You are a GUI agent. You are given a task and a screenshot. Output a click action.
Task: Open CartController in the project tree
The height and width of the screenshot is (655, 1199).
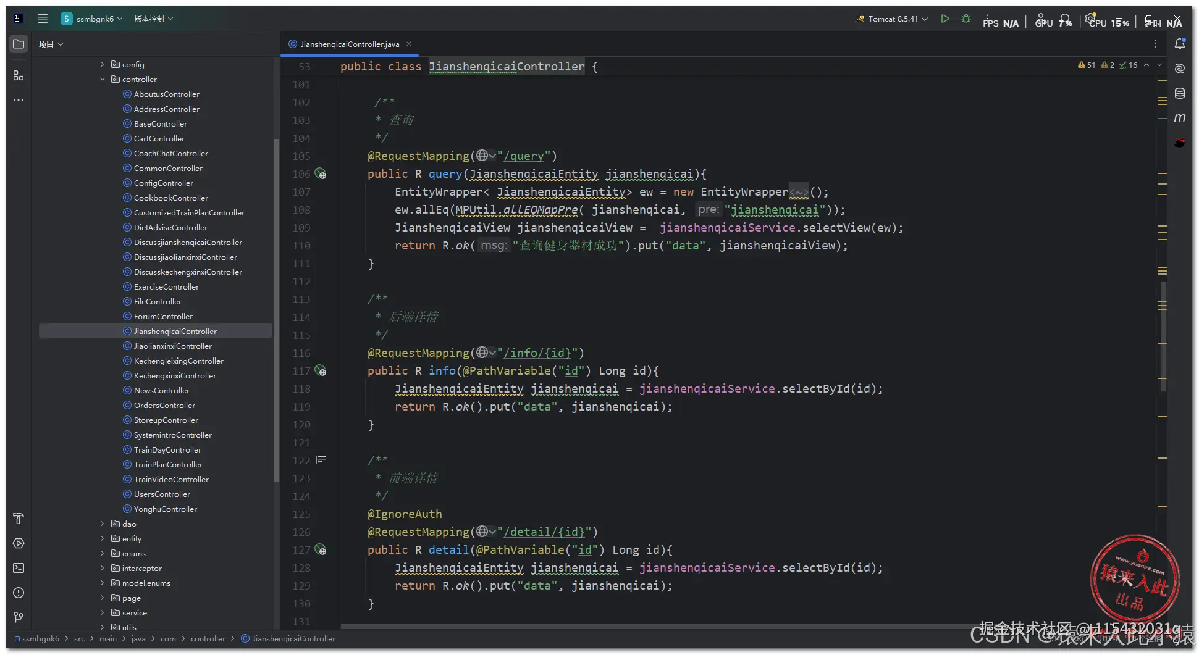pos(159,138)
